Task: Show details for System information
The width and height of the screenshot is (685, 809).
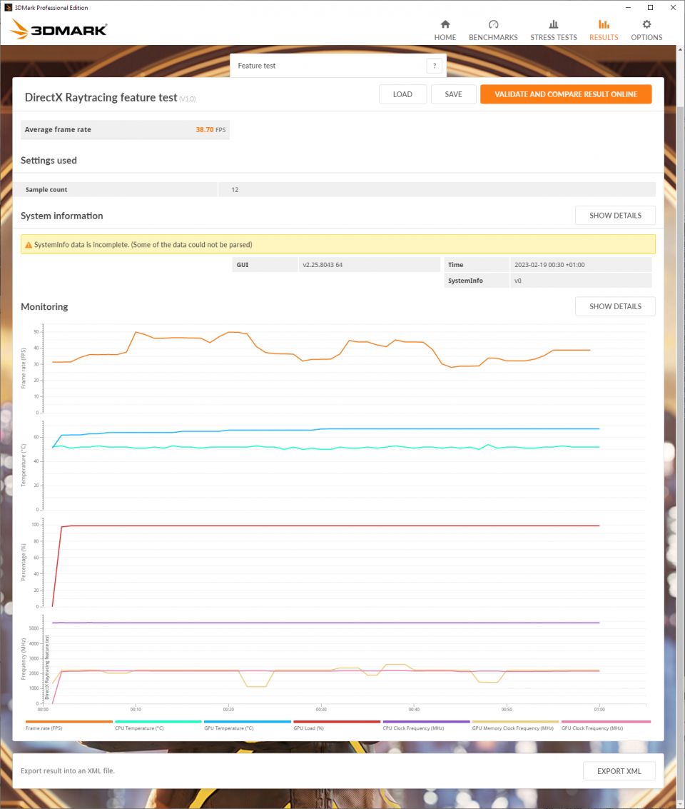Action: [615, 216]
